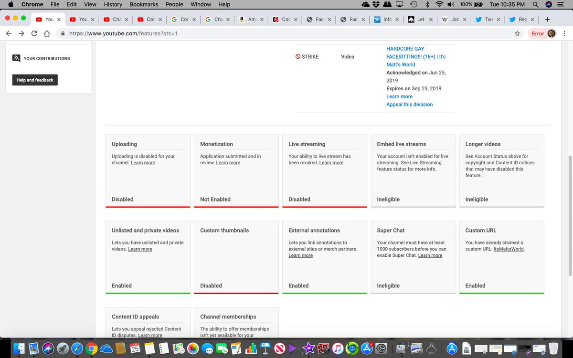
Task: Click the 'Longer videos' card title
Action: tap(483, 144)
